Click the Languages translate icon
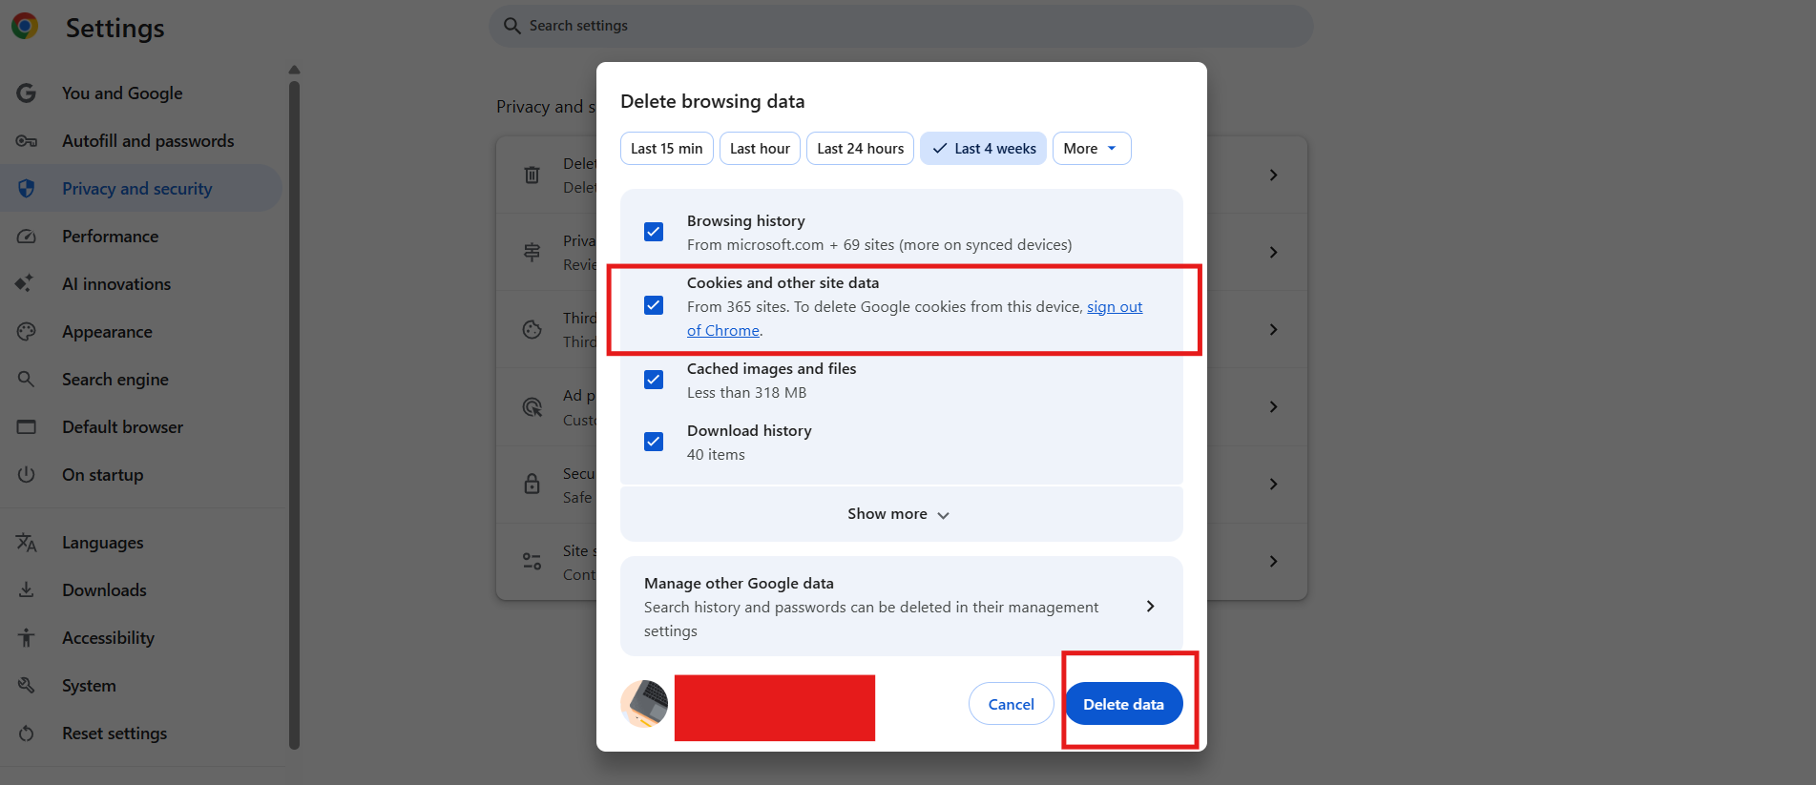 (27, 543)
